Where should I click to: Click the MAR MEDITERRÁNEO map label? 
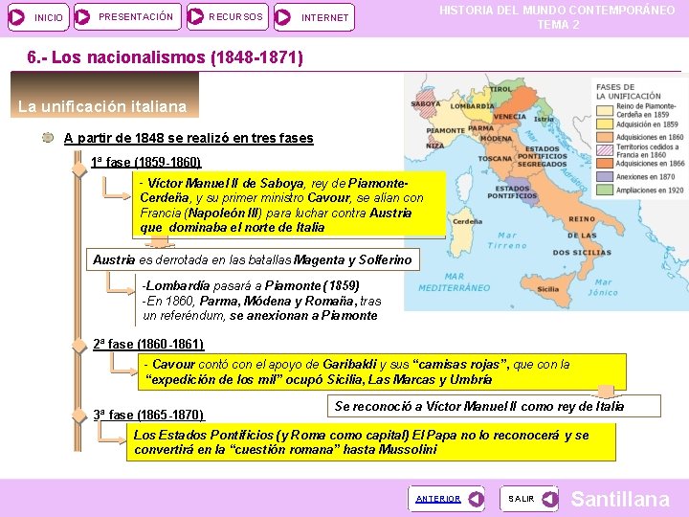coord(454,282)
